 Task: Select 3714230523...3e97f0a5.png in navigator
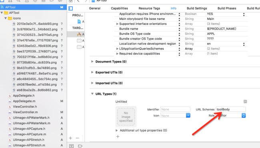(x=37, y=35)
